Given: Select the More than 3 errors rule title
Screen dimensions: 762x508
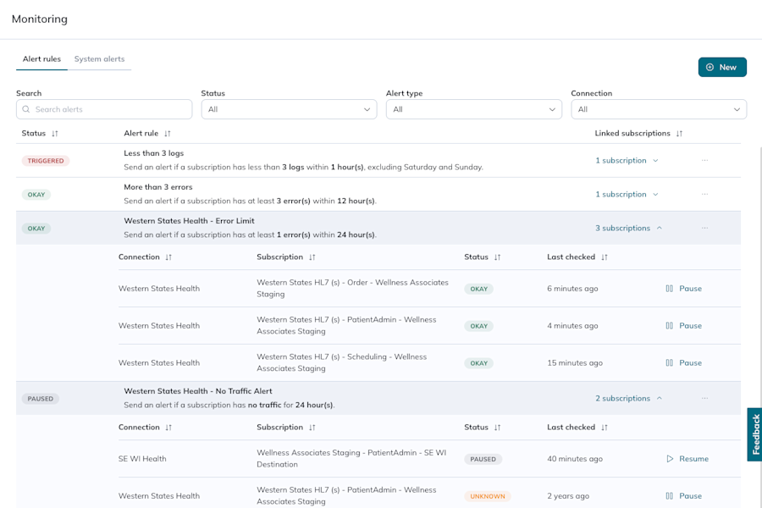Looking at the screenshot, I should tap(158, 187).
